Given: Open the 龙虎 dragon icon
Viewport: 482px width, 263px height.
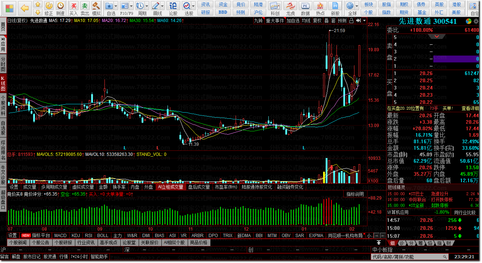Looking at the screenshot, I should 290,5.
